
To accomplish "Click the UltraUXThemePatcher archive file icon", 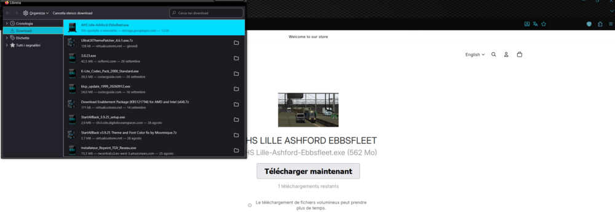I will (72, 42).
